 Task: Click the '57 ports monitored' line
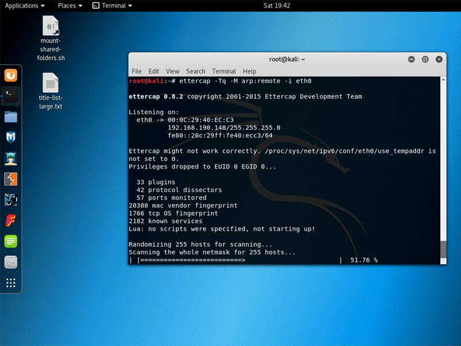point(171,198)
